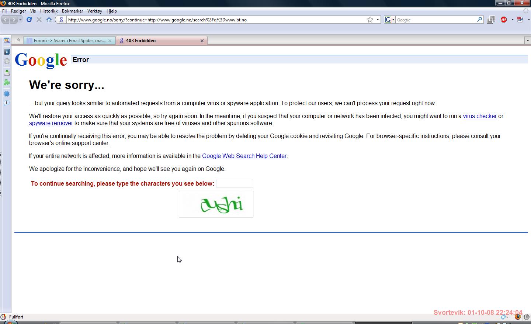Open the back/forward history dropdown arrow
Image resolution: width=531 pixels, height=324 pixels.
point(21,20)
